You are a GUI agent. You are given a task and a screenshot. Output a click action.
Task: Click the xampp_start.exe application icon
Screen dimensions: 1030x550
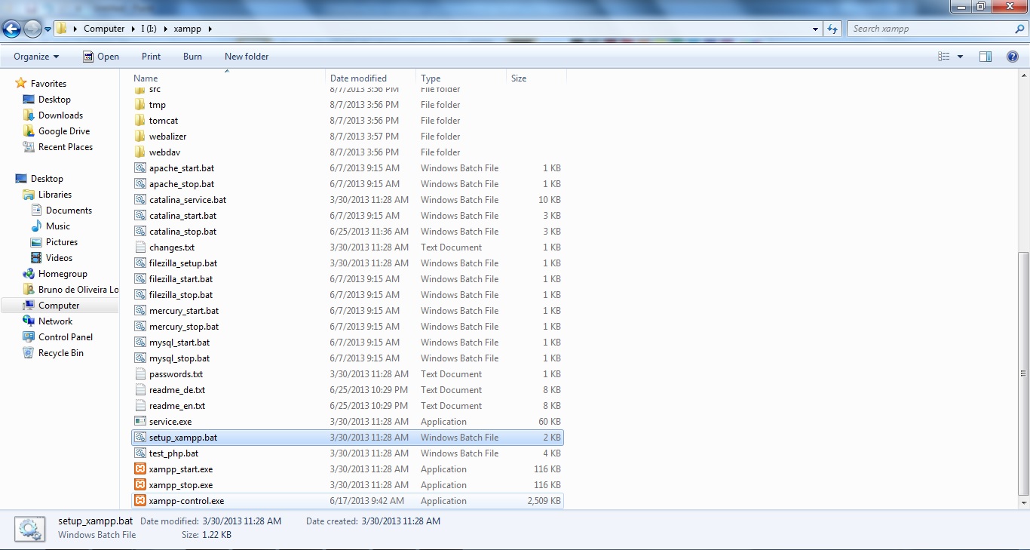point(139,469)
